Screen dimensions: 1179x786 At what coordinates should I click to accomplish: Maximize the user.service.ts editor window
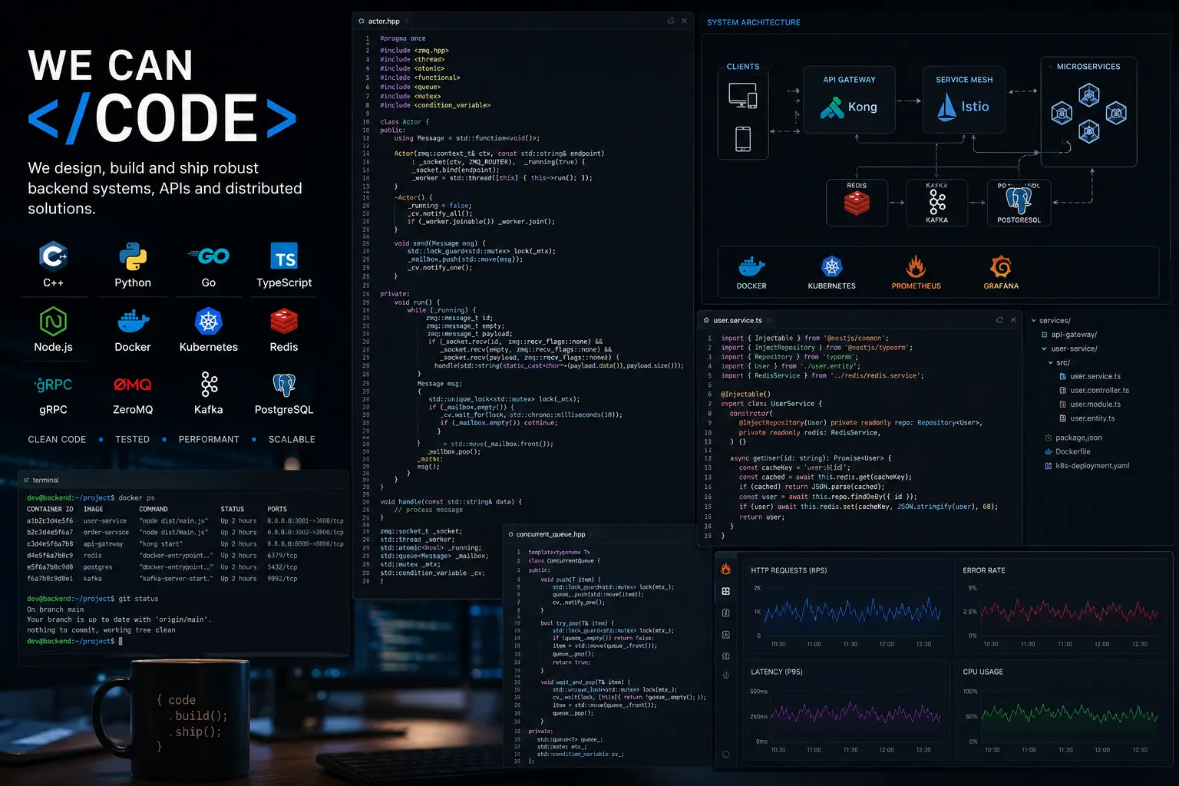[999, 320]
